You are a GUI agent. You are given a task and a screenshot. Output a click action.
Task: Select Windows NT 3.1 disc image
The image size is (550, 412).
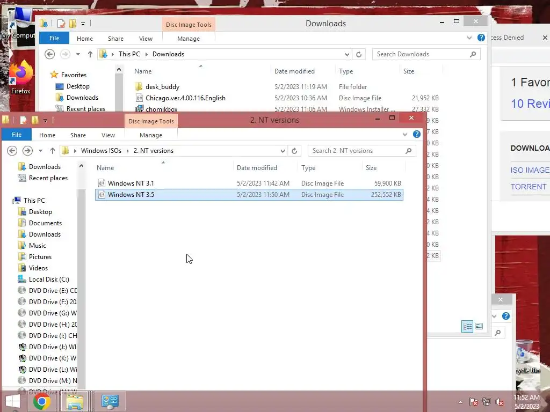coord(249,183)
